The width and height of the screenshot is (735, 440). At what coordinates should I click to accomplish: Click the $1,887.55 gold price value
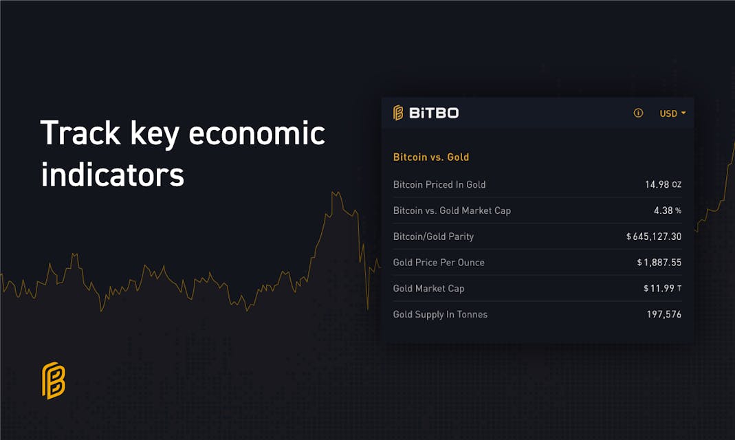coord(659,263)
